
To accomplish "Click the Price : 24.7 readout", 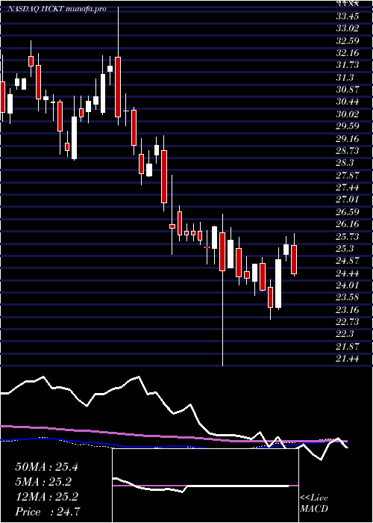I will point(47,512).
